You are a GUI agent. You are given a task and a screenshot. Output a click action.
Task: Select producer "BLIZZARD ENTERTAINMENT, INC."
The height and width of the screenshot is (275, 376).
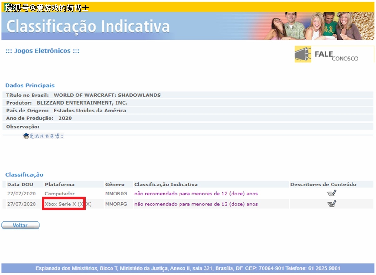82,103
